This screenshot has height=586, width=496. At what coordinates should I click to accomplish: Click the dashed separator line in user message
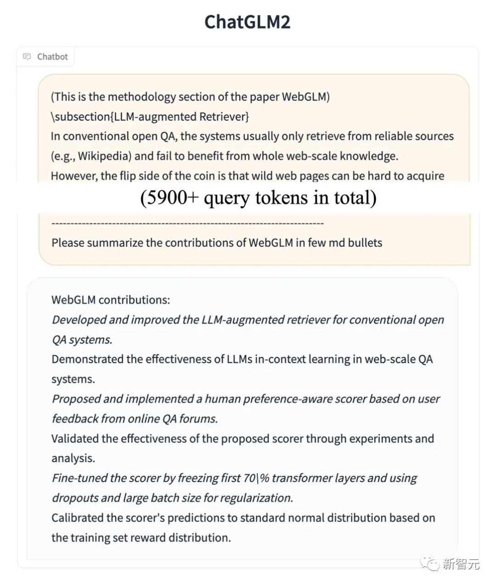[188, 223]
